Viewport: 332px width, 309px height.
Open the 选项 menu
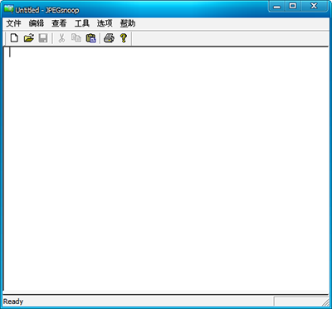(x=105, y=24)
